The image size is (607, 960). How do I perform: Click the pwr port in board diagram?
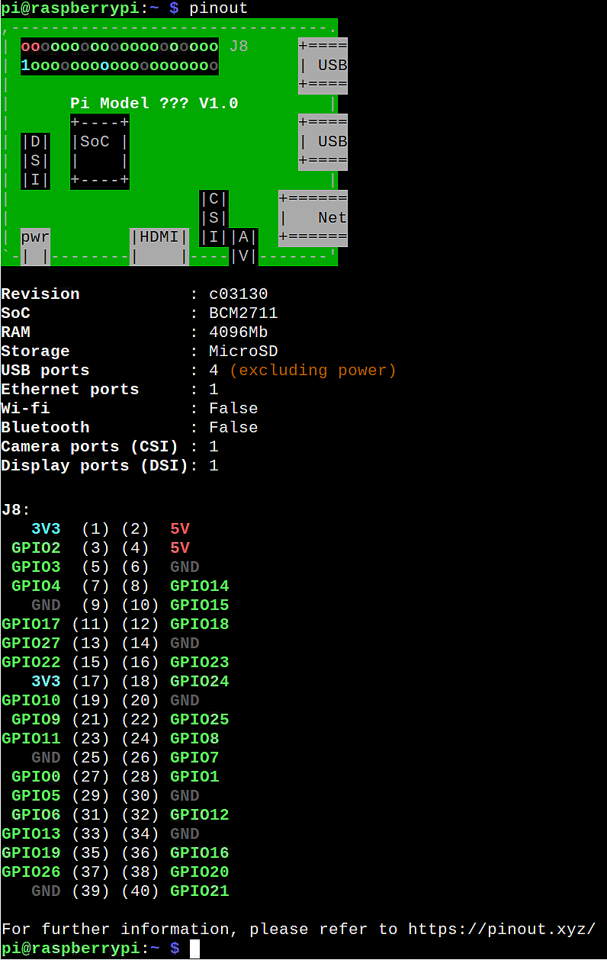pyautogui.click(x=35, y=246)
